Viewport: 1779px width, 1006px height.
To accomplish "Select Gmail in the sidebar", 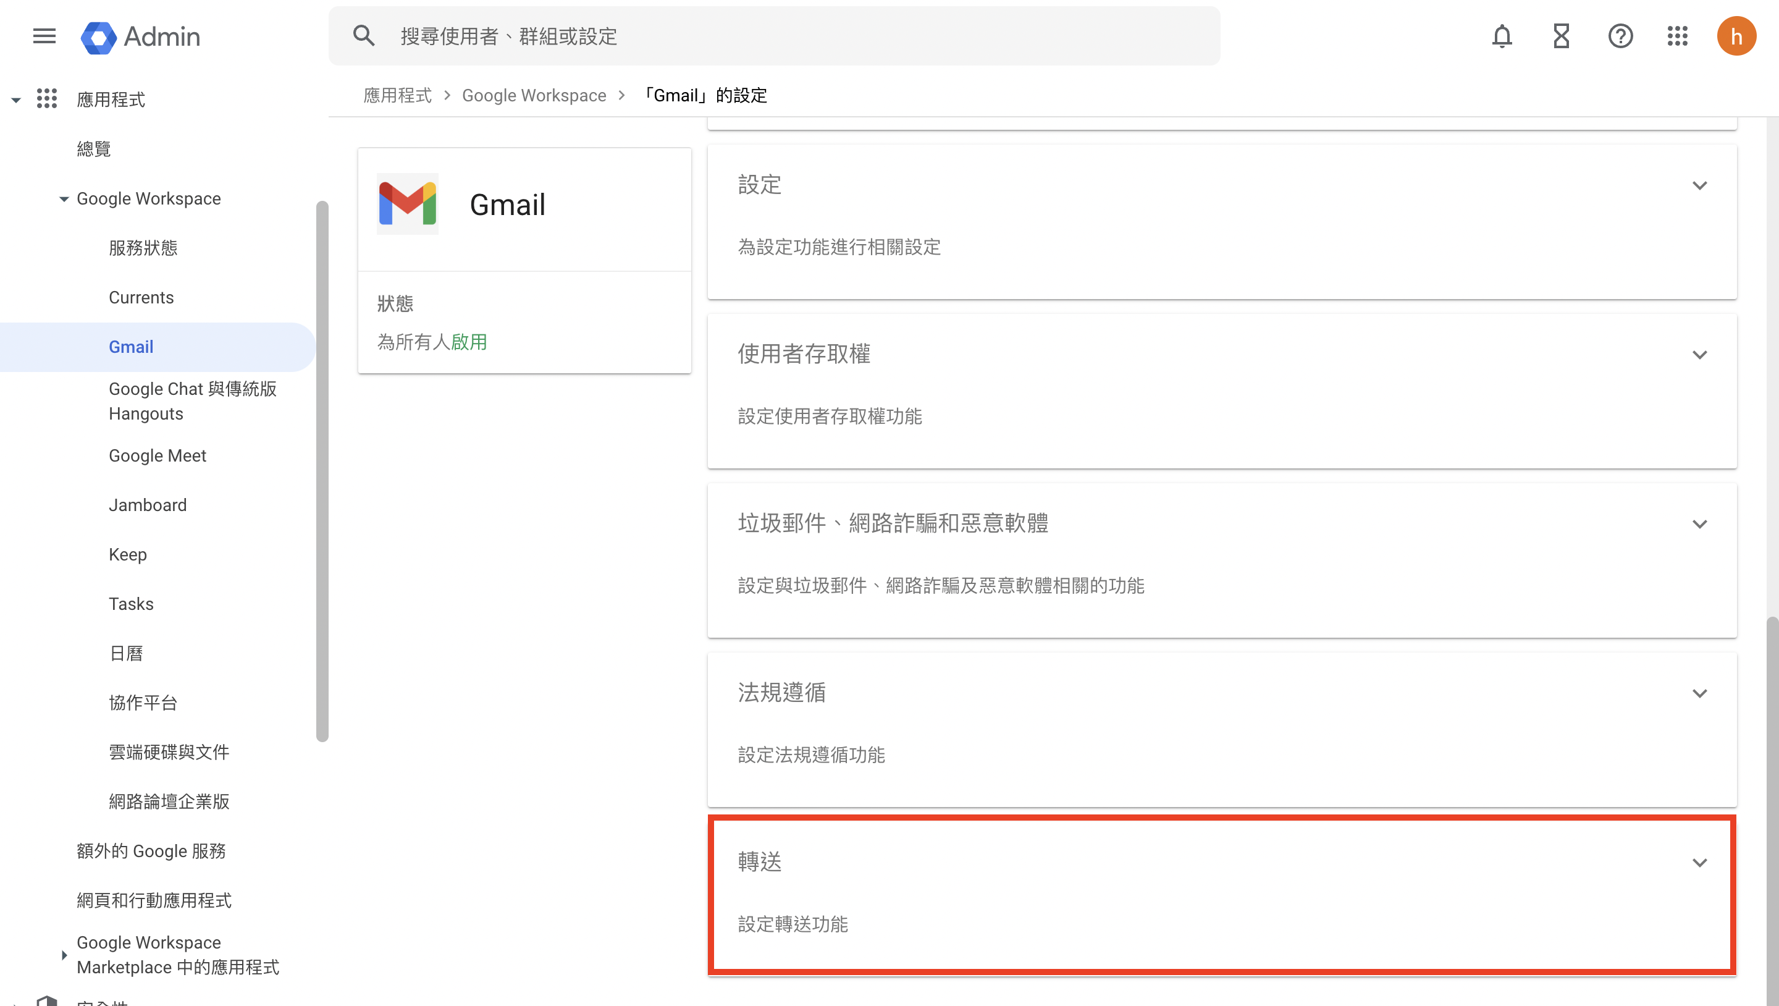I will (x=158, y=347).
